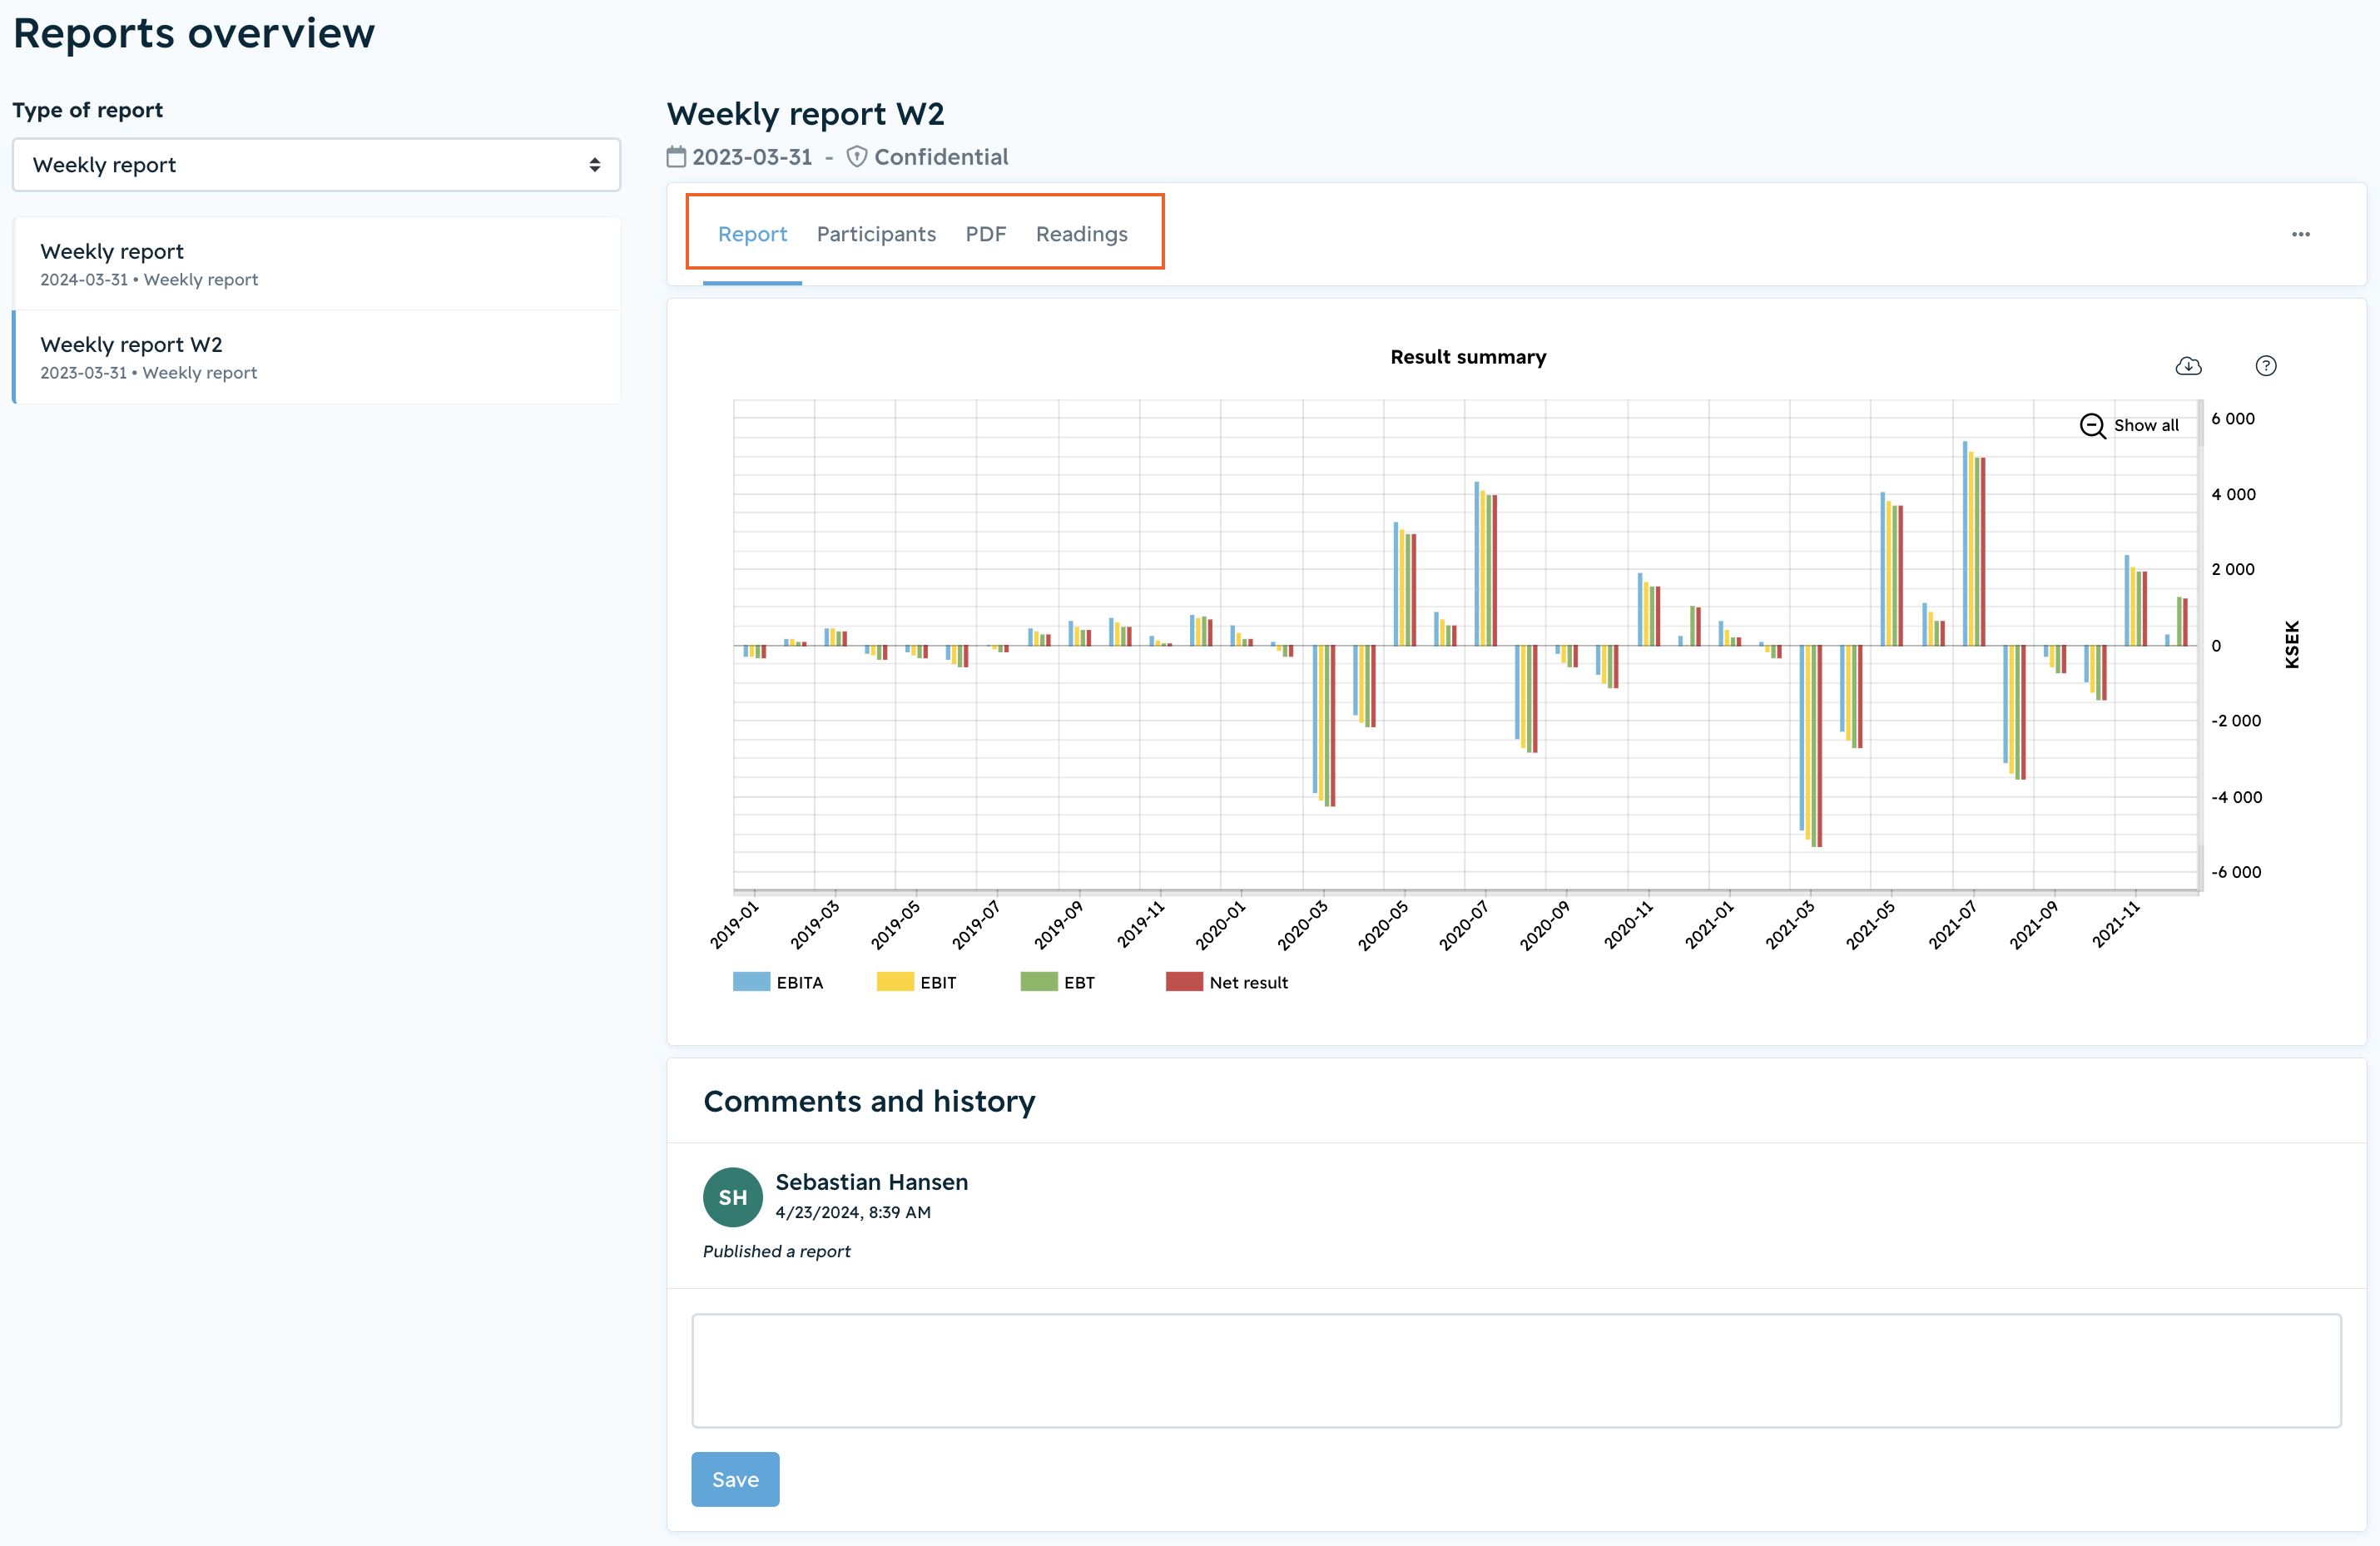Image resolution: width=2380 pixels, height=1546 pixels.
Task: Open the three-dot more options menu
Action: [x=2301, y=235]
